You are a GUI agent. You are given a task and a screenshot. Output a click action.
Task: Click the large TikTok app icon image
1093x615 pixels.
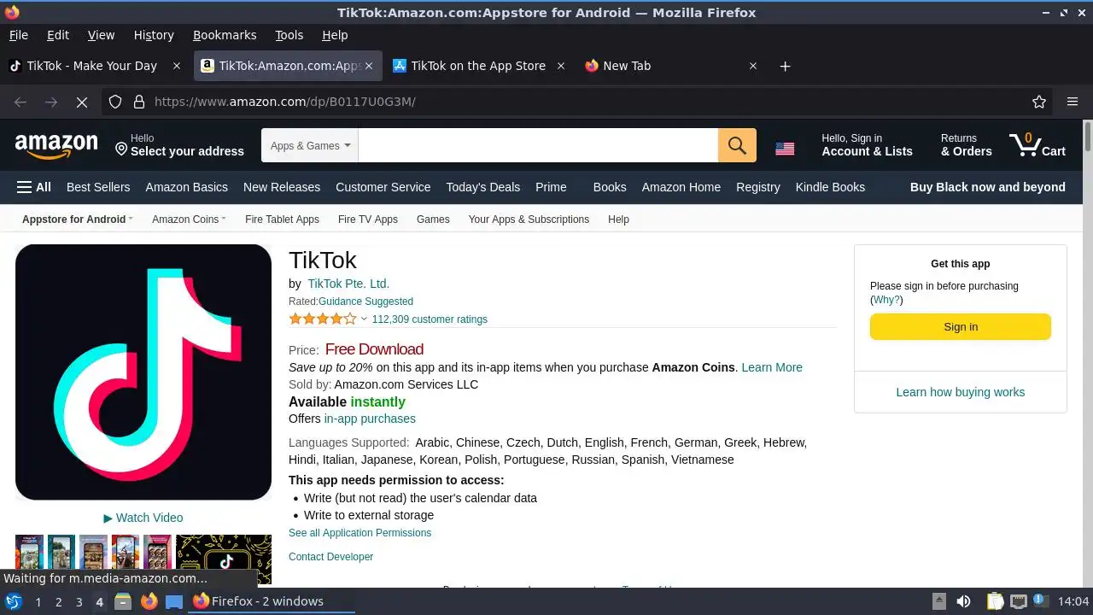143,372
